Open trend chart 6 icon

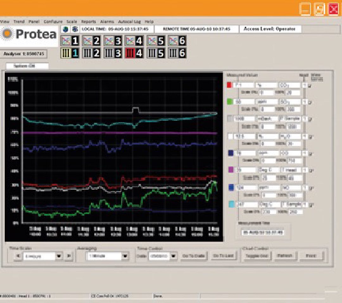pos(177,41)
